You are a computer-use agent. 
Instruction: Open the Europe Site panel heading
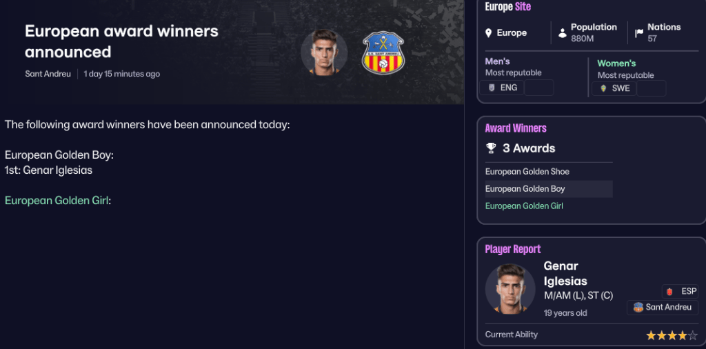tap(508, 7)
